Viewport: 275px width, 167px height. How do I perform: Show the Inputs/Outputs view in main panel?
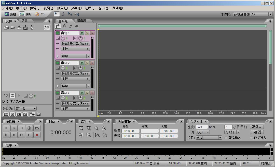coord(58,26)
